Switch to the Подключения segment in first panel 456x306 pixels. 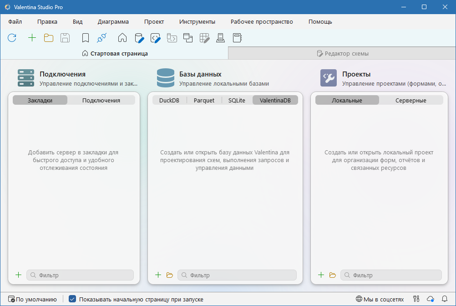point(101,100)
